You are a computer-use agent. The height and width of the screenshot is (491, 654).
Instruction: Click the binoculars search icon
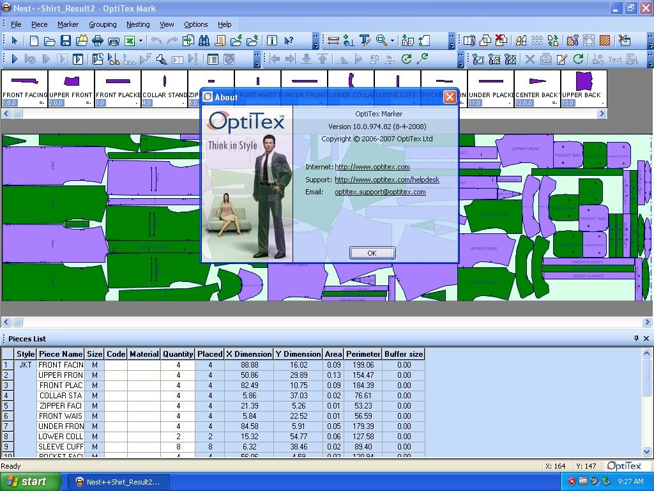tap(204, 40)
